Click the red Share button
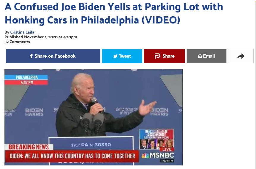 (x=164, y=56)
